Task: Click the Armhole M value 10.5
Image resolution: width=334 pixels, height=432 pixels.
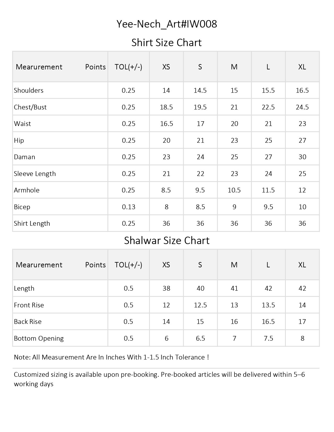Action: [x=234, y=190]
